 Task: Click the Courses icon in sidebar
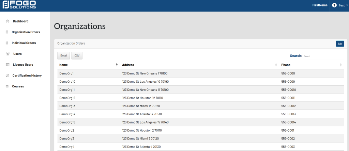tap(7, 86)
